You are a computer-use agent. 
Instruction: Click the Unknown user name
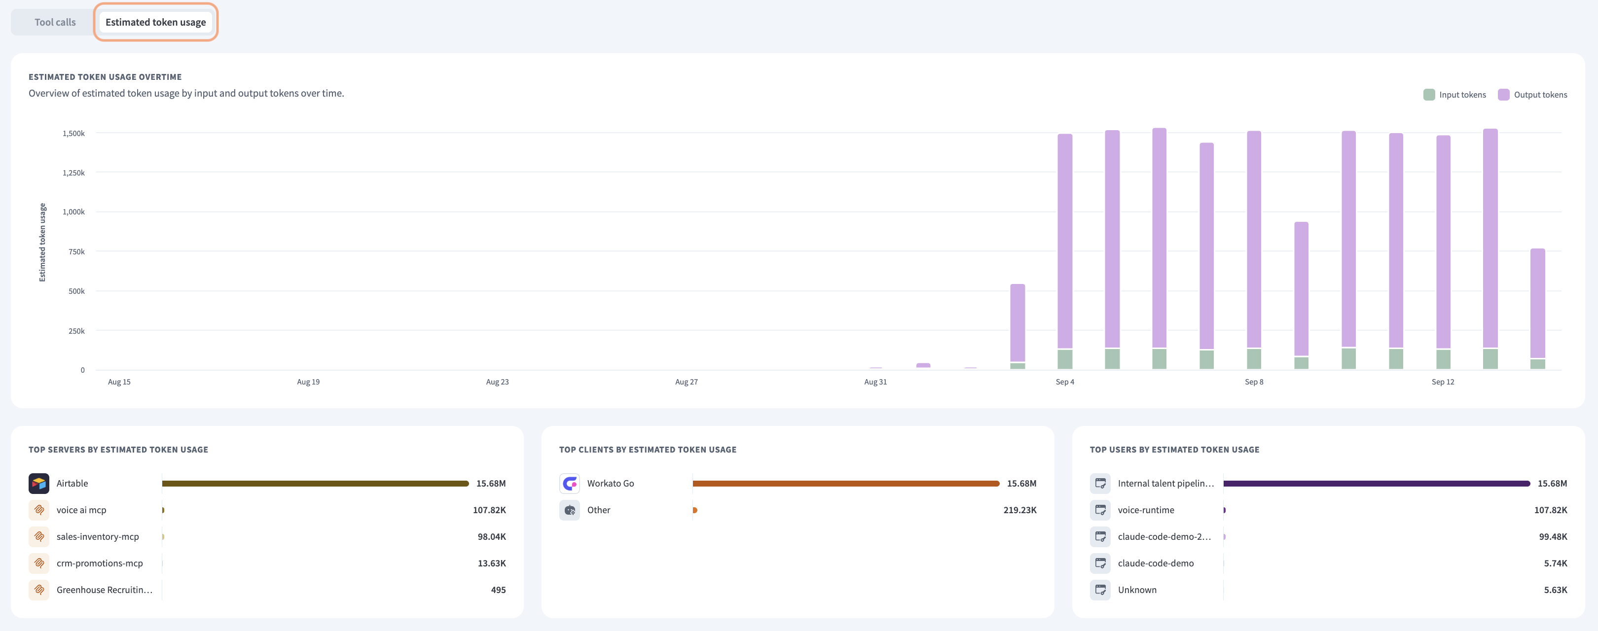tap(1137, 590)
